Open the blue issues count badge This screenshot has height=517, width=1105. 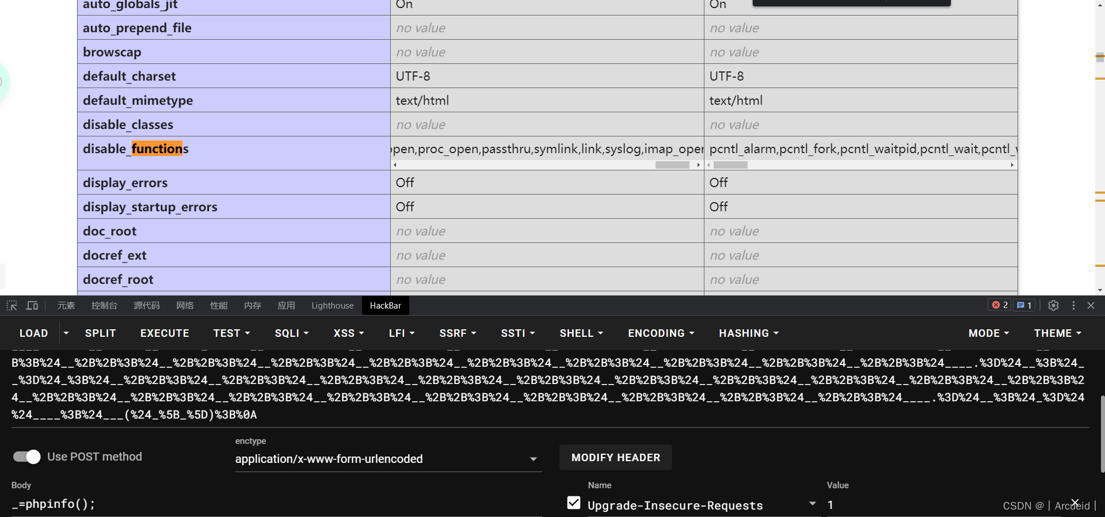(1024, 305)
